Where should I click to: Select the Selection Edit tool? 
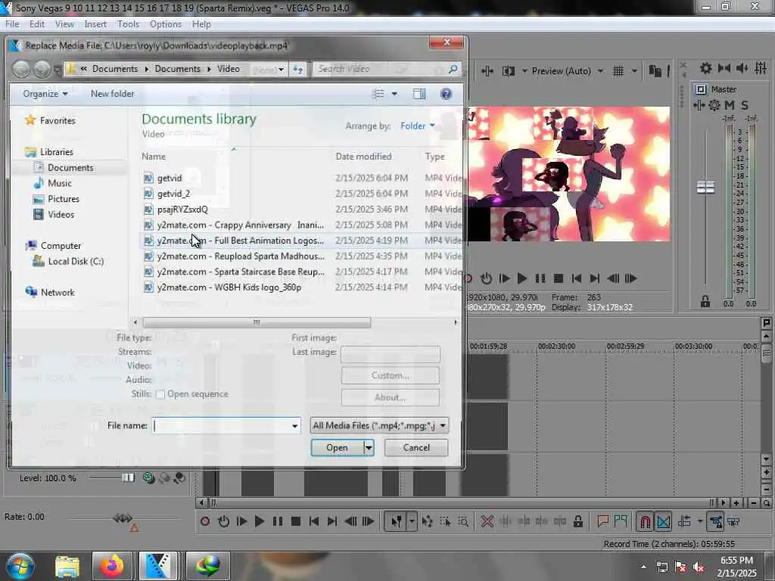tap(445, 521)
